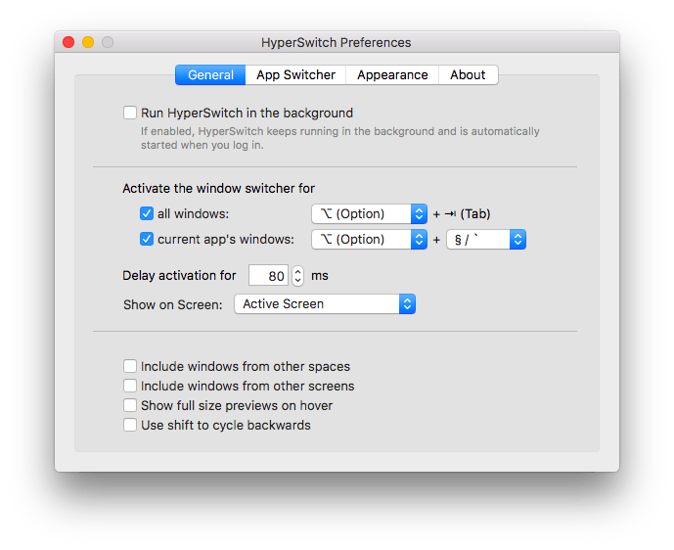Select the General tab
674x550 pixels.
[210, 75]
